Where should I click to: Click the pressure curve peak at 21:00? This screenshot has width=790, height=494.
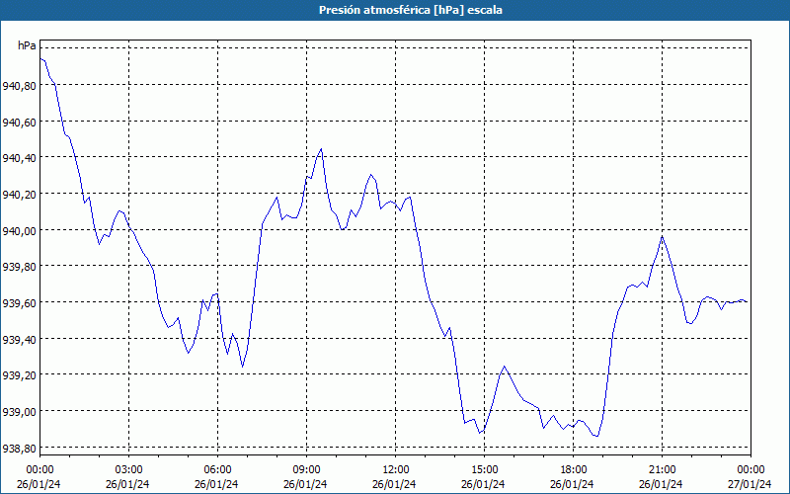[x=662, y=236]
